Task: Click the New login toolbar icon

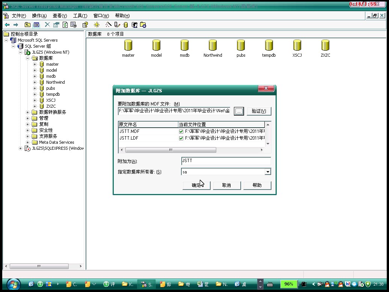Action: coord(134,25)
